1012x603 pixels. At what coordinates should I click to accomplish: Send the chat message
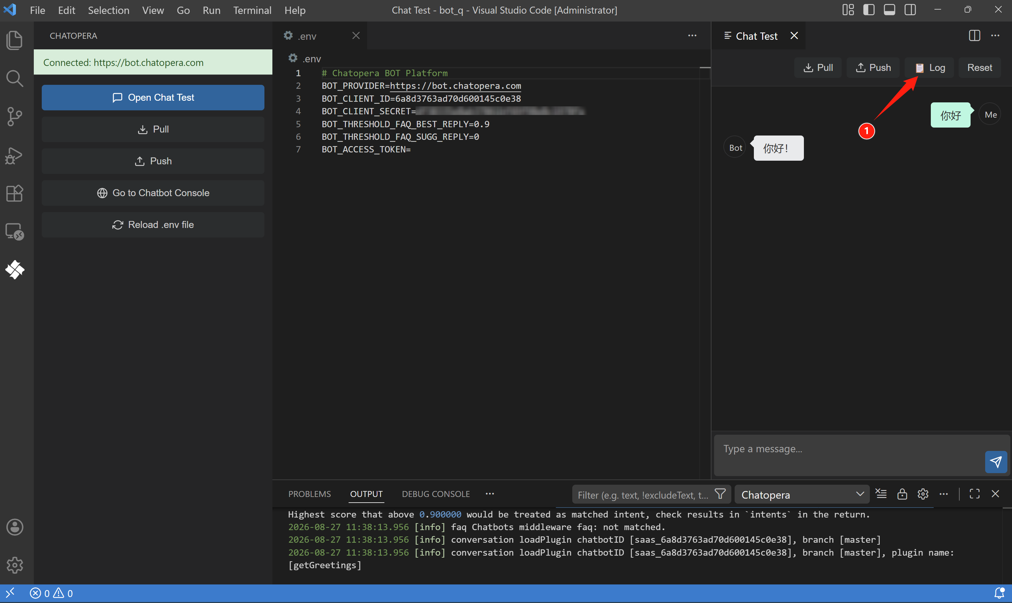[x=996, y=462]
